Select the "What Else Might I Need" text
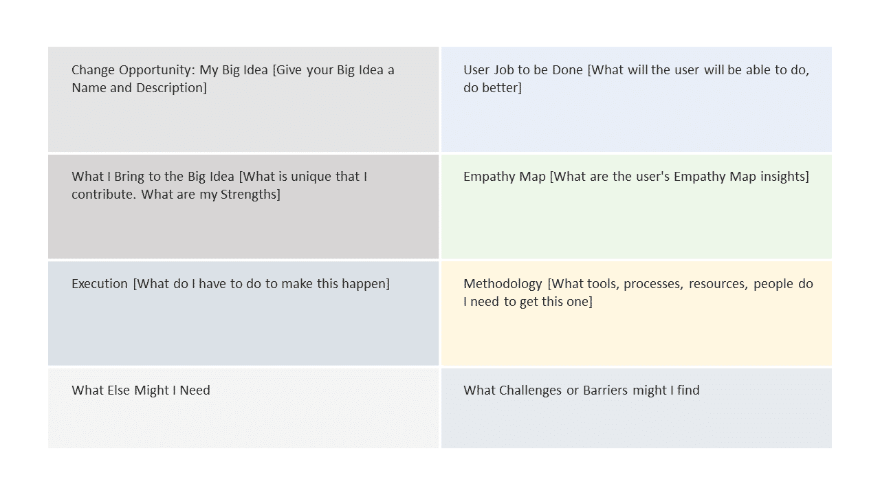This screenshot has width=880, height=495. [x=141, y=390]
